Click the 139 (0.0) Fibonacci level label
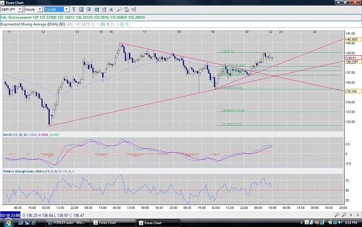Image resolution: width=362 pixels, height=227 pixels. 228,51
